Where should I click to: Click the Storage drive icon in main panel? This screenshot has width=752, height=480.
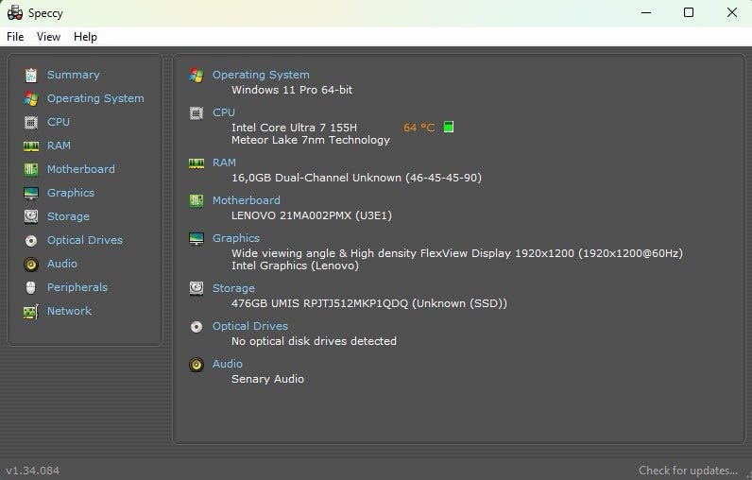[197, 289]
